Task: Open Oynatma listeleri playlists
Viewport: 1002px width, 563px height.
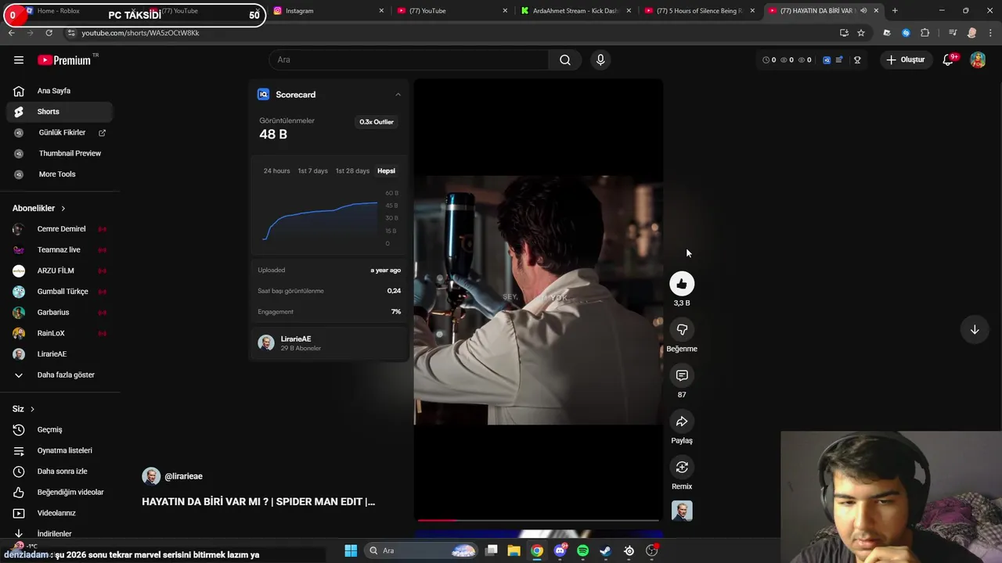Action: [59, 450]
